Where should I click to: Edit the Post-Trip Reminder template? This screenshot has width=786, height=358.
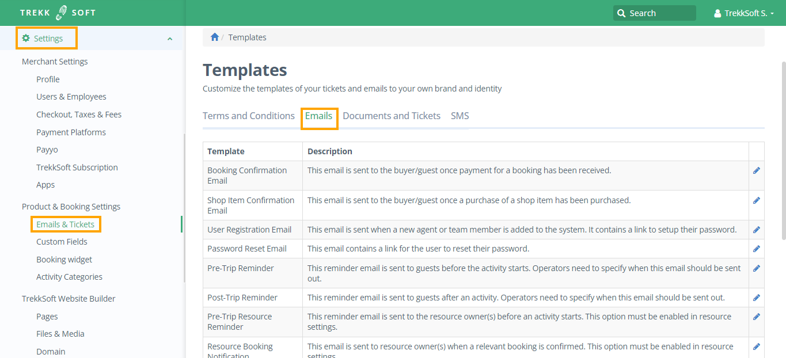click(756, 298)
